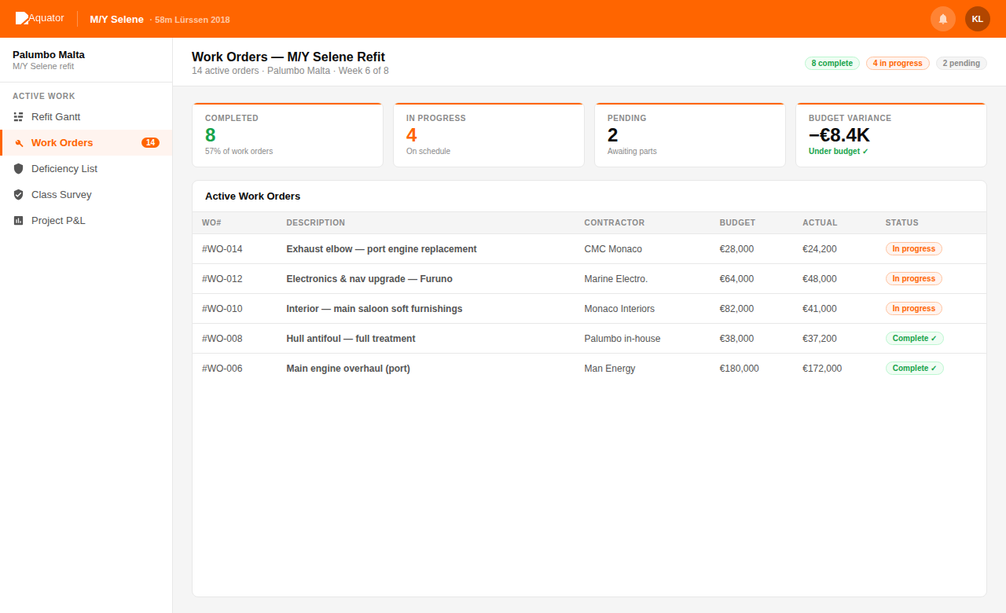The height and width of the screenshot is (613, 1006).
Task: Select Work Orders in sidebar
Action: (86, 143)
